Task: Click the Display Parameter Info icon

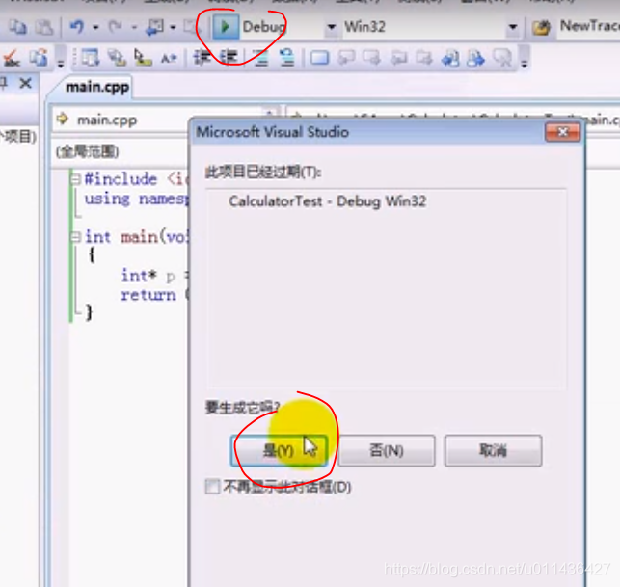Action: pyautogui.click(x=117, y=58)
